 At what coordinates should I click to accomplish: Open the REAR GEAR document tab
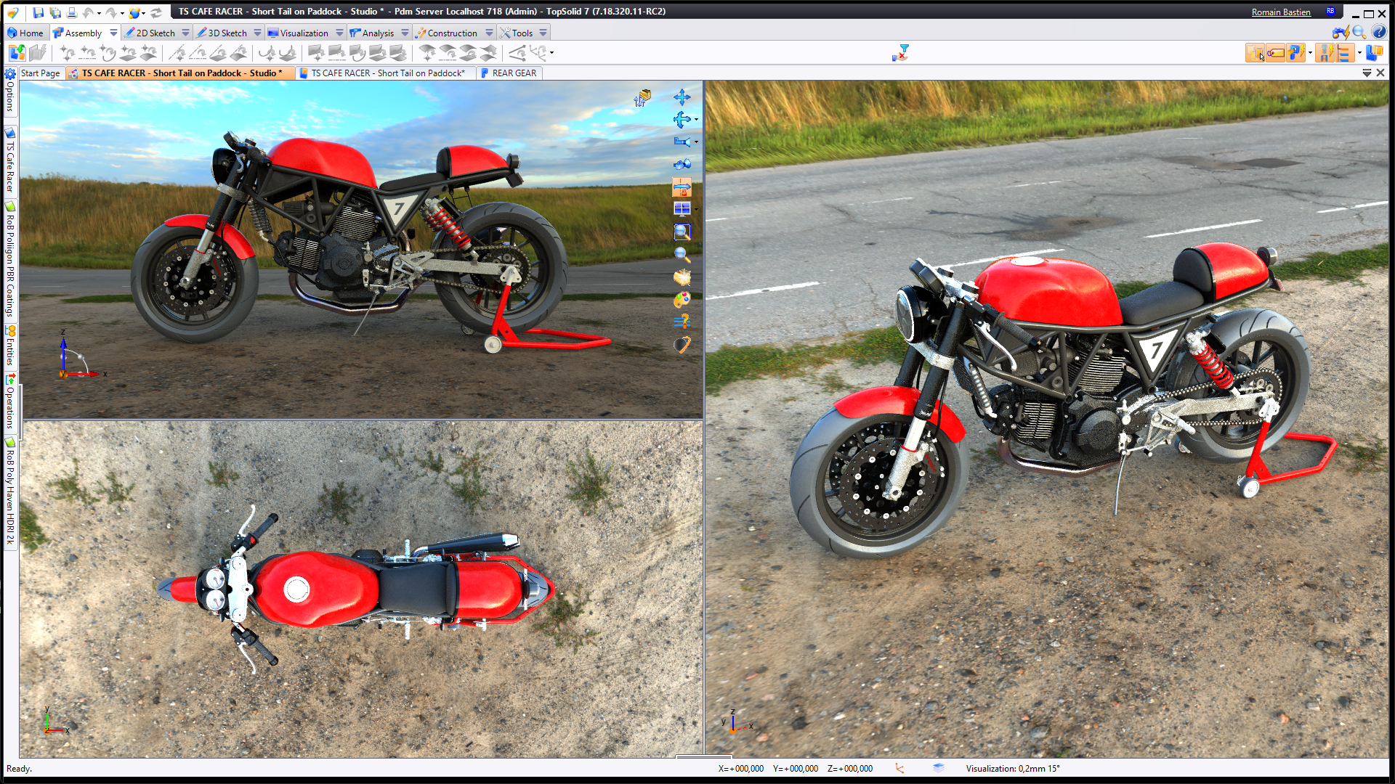tap(514, 73)
